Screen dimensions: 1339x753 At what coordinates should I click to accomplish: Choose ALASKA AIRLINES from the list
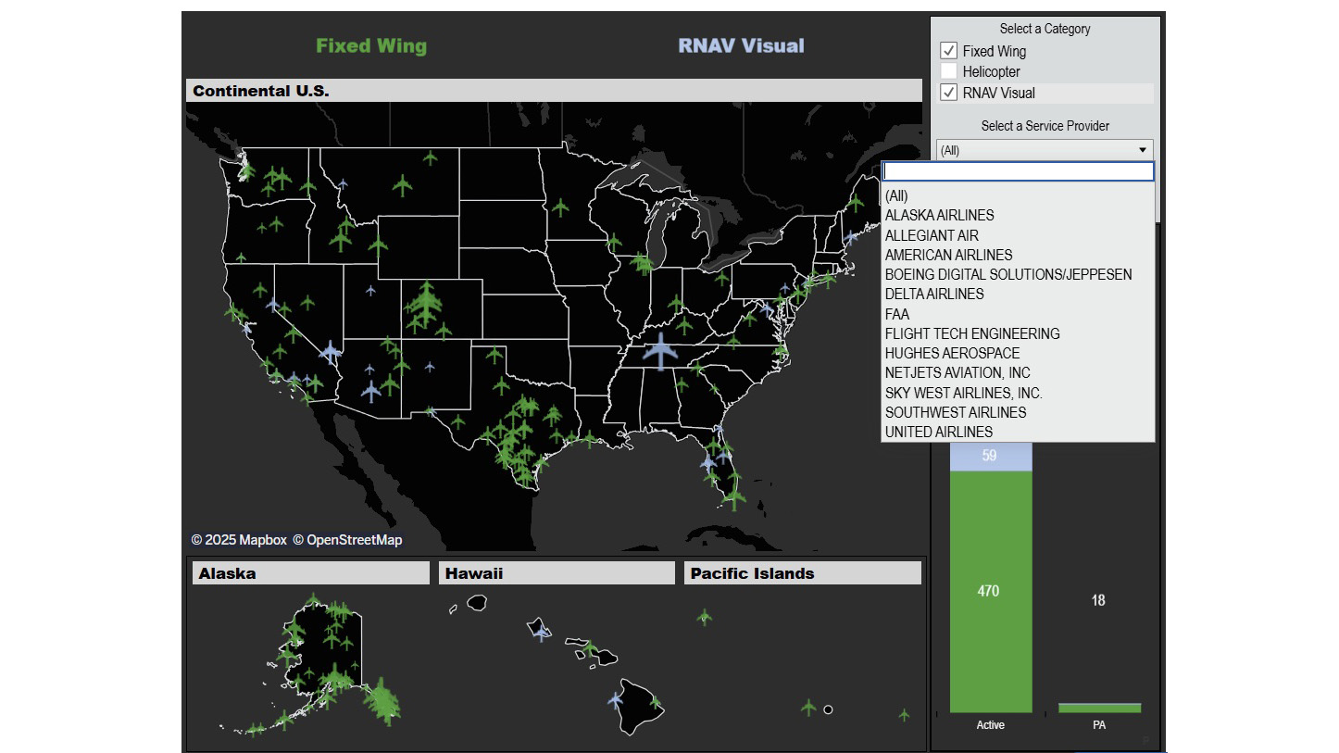click(1018, 215)
